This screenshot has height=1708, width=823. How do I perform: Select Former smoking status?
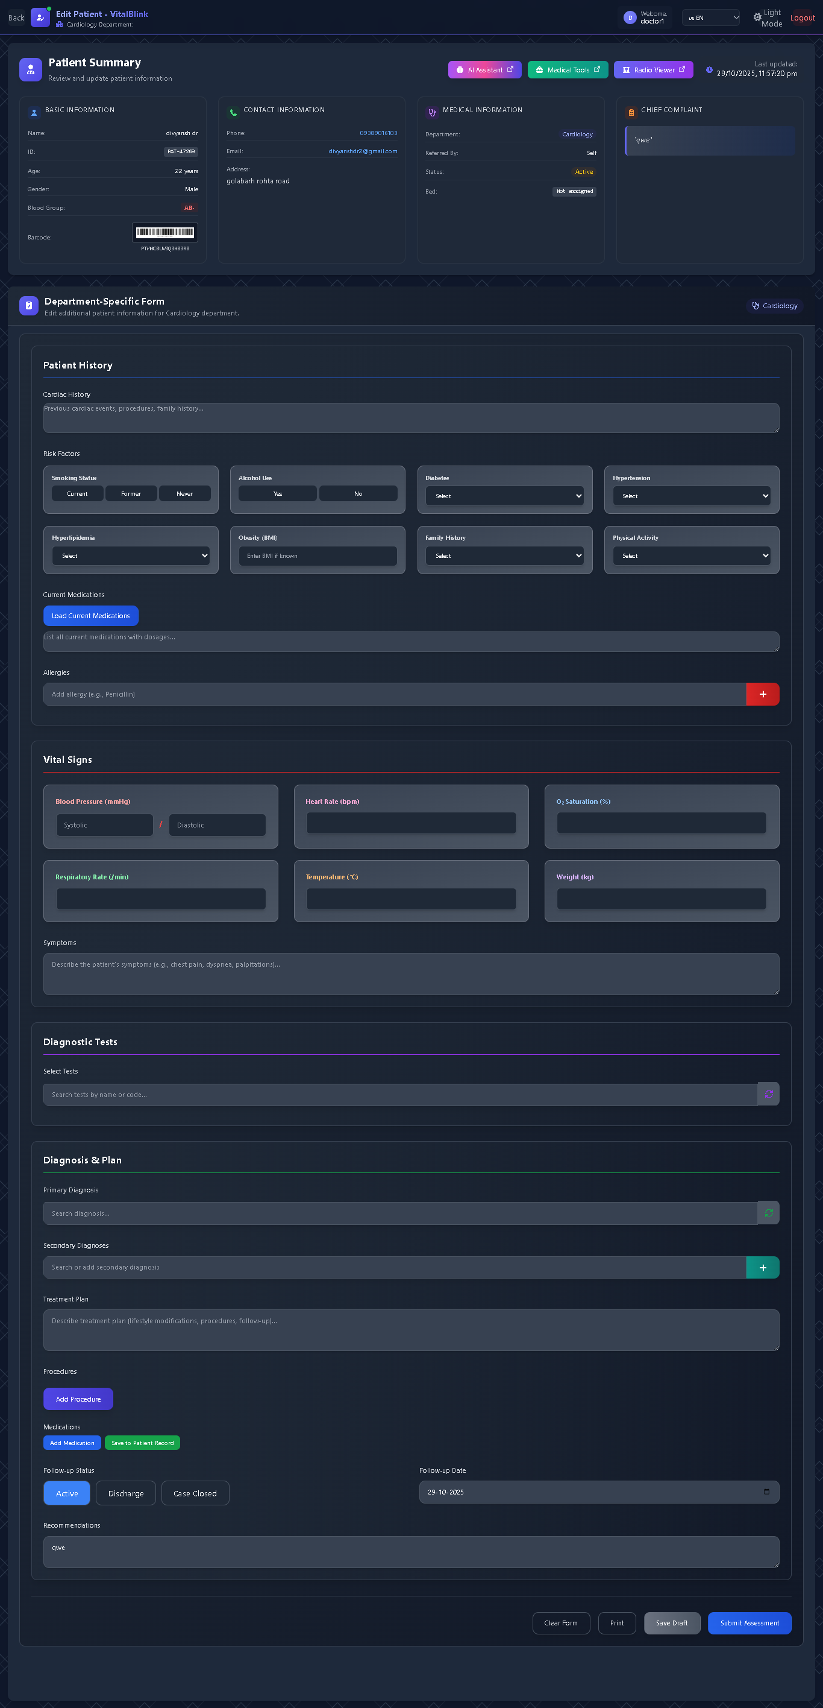click(x=131, y=494)
